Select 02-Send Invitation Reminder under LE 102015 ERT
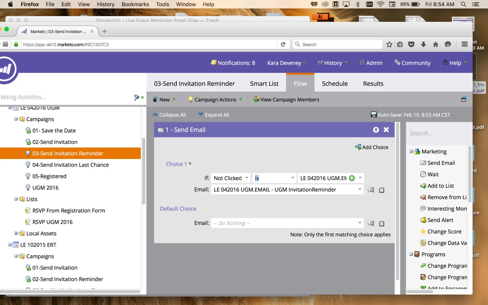This screenshot has width=488, height=305. click(x=67, y=279)
